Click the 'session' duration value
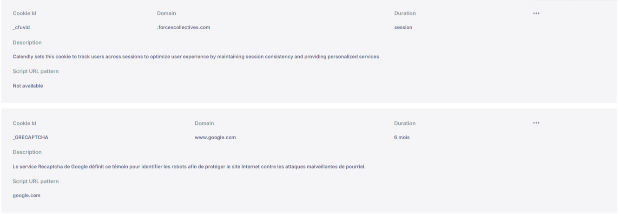 pyautogui.click(x=403, y=27)
